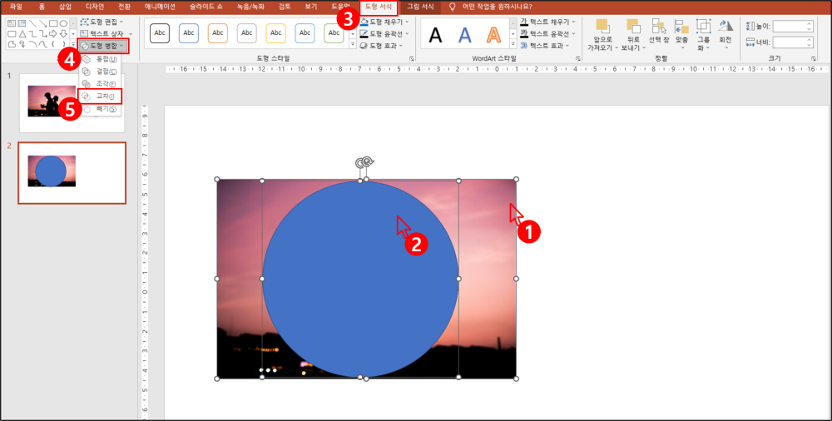Apply the orange outline WordArt style
This screenshot has height=421, width=832.
click(494, 34)
